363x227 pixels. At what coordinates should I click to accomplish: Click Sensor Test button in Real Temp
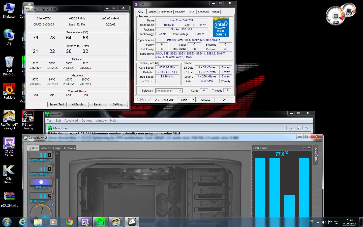57,104
